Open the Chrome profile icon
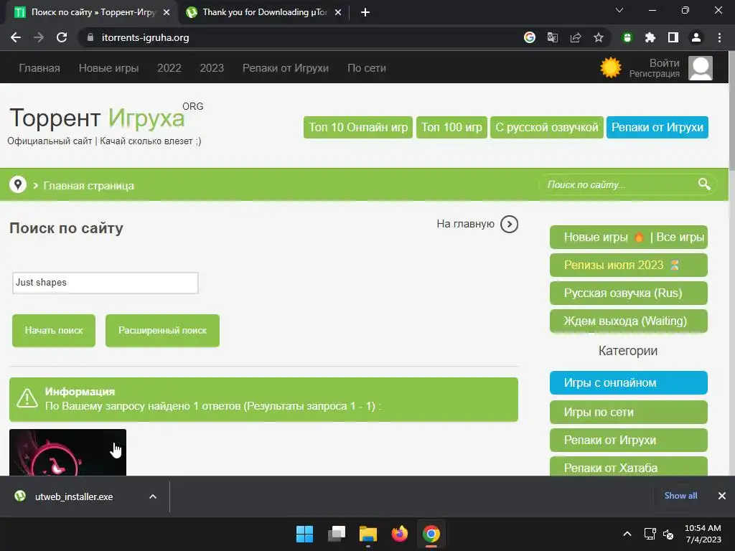This screenshot has width=735, height=551. (696, 37)
